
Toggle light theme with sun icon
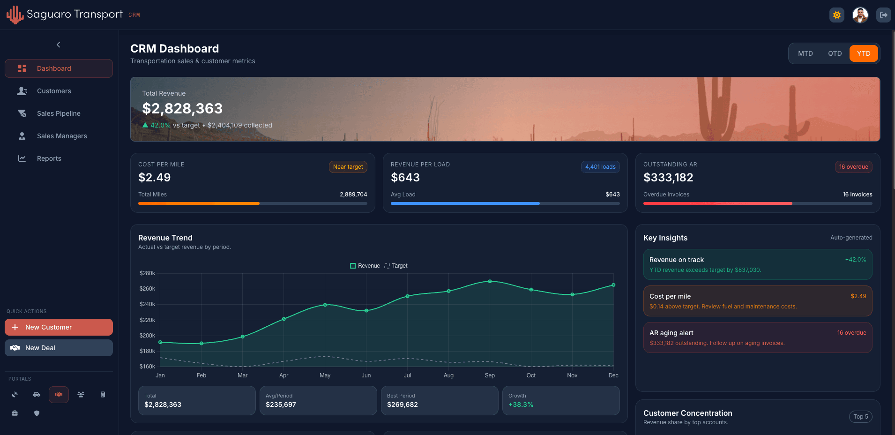[837, 15]
